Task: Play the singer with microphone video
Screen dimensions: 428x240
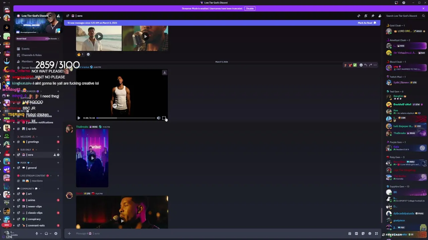Action: 122,220
